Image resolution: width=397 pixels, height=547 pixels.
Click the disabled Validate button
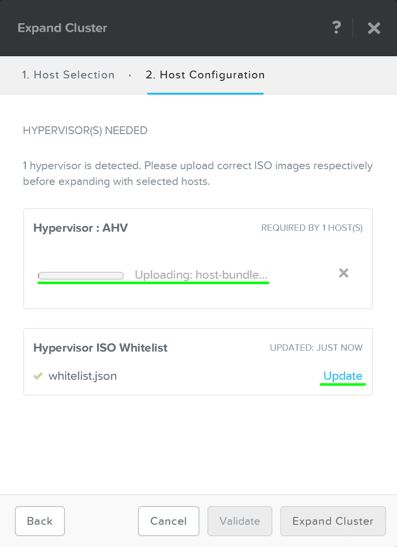pyautogui.click(x=239, y=521)
